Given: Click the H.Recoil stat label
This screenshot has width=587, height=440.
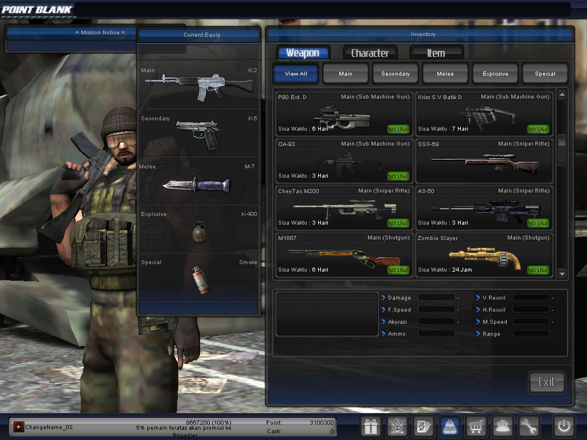Looking at the screenshot, I should click(x=494, y=310).
